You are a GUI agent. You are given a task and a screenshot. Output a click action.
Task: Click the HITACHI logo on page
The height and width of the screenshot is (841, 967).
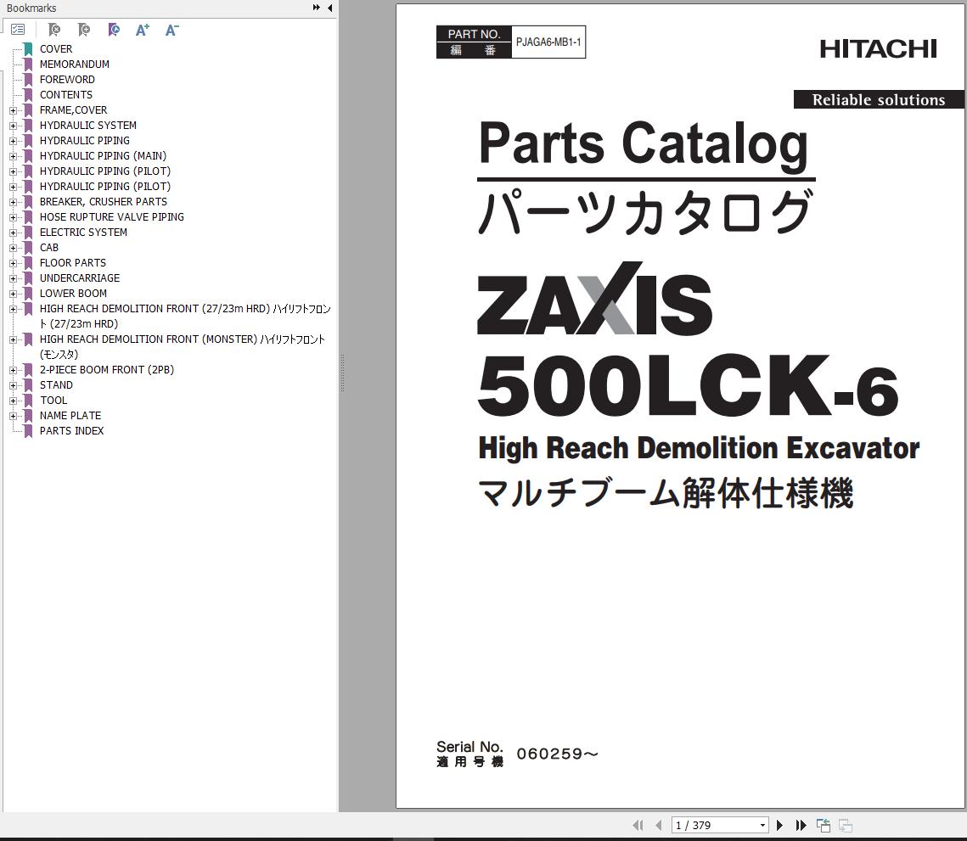point(878,48)
